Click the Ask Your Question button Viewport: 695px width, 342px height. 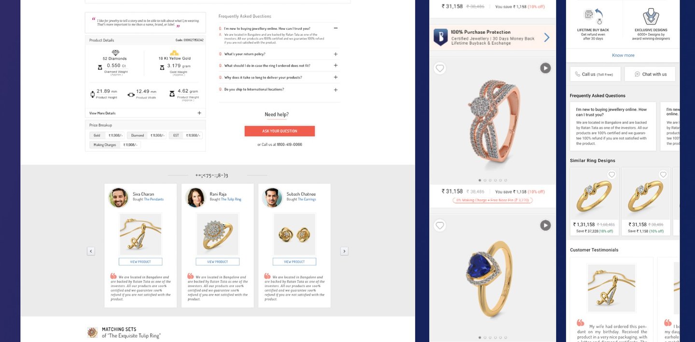coord(279,131)
